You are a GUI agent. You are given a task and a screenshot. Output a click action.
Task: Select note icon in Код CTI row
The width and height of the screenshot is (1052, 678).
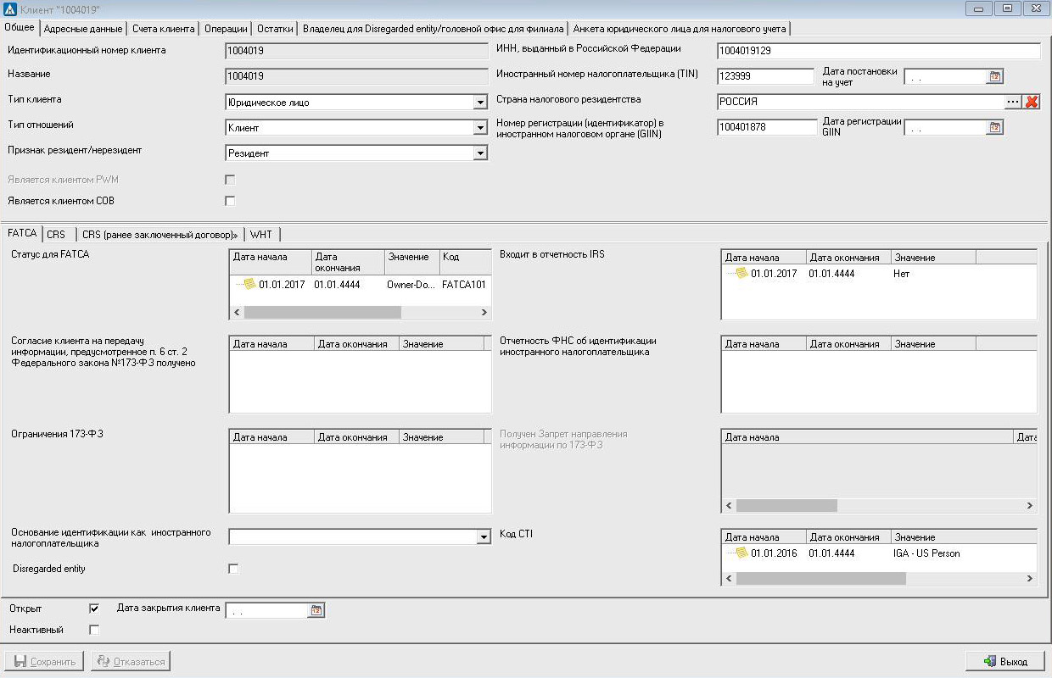(741, 553)
